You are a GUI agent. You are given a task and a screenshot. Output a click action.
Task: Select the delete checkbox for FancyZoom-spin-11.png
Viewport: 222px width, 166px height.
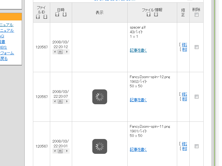click(x=196, y=146)
